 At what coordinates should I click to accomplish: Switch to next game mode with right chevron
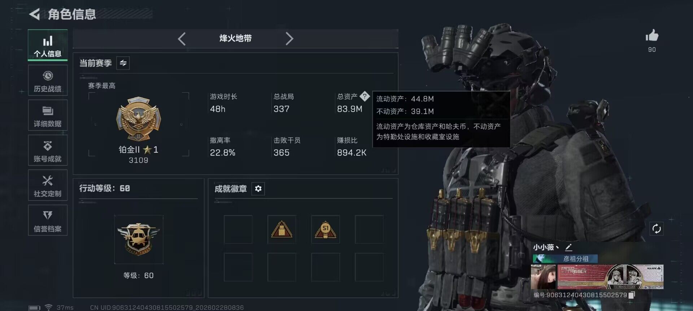tap(289, 39)
